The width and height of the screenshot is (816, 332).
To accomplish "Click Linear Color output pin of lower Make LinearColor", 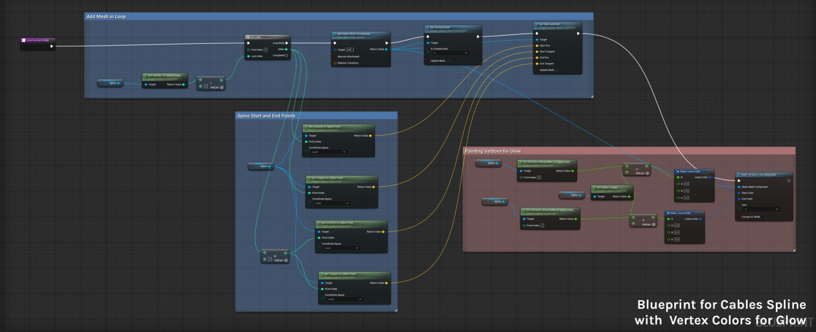I will (701, 219).
